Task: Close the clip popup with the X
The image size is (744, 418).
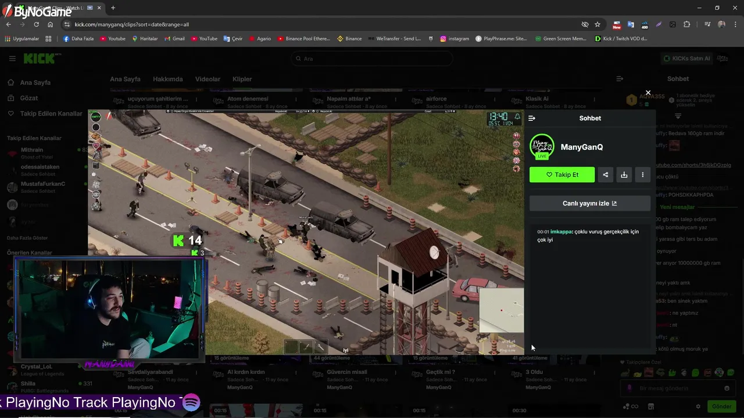Action: pos(648,93)
